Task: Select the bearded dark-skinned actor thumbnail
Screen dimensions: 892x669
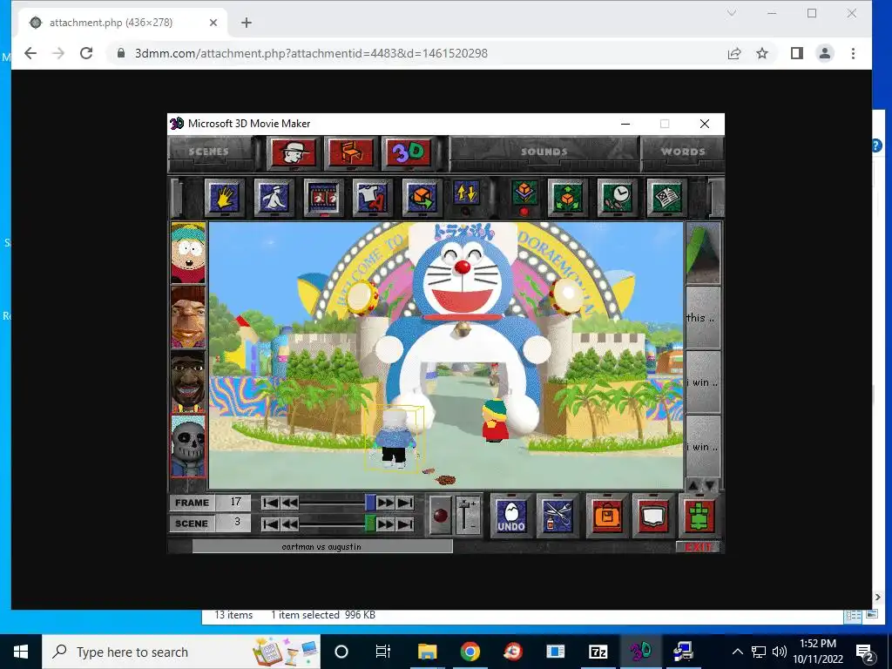Action: point(188,382)
